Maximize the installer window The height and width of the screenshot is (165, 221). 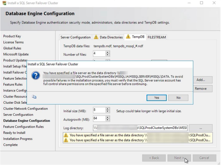point(202,3)
